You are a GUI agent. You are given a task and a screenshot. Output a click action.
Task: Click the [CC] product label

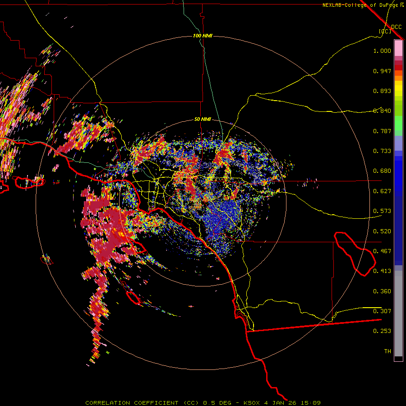coord(385,31)
